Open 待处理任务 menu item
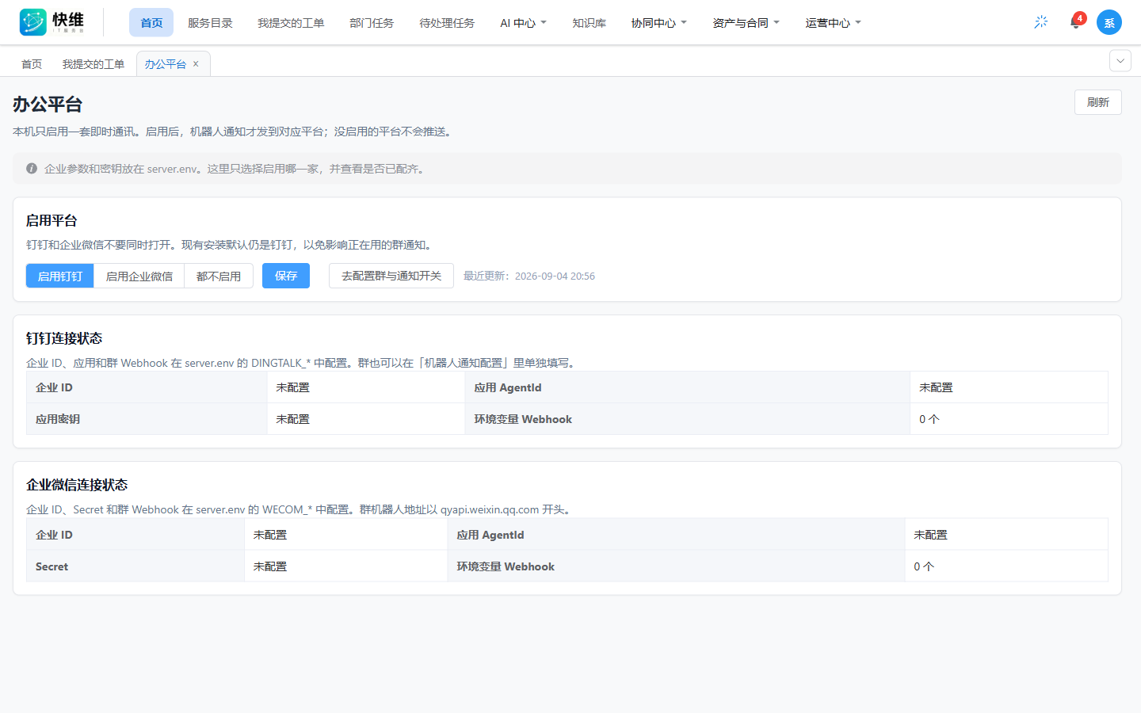Screen dimensions: 1141x713 (x=447, y=23)
